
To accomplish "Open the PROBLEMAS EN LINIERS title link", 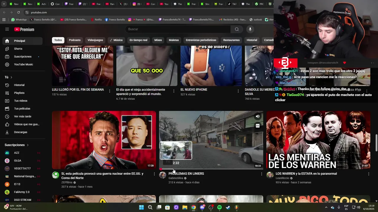I will pyautogui.click(x=186, y=174).
